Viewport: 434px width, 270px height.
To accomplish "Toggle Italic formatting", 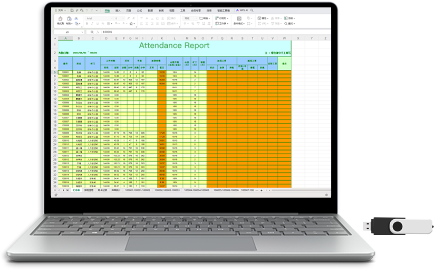I will coord(92,24).
